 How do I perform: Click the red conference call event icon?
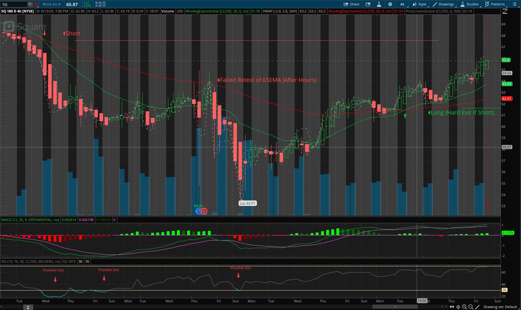click(x=204, y=211)
